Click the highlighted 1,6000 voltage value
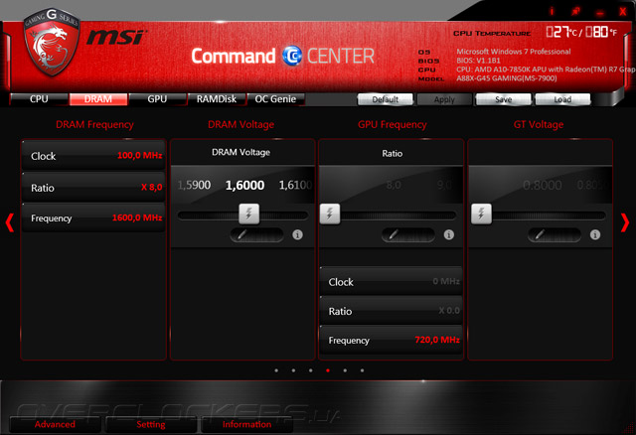The height and width of the screenshot is (435, 636). click(244, 185)
